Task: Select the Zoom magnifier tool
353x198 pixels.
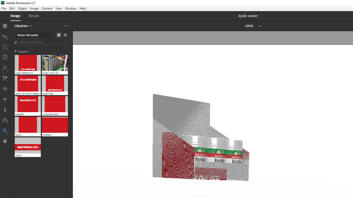Action: click(5, 131)
